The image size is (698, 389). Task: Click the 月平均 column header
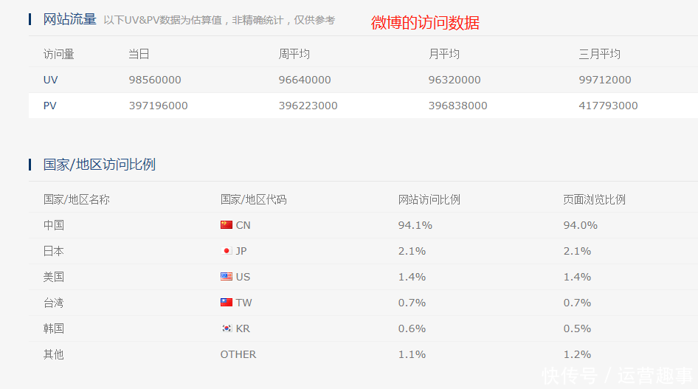tap(444, 54)
